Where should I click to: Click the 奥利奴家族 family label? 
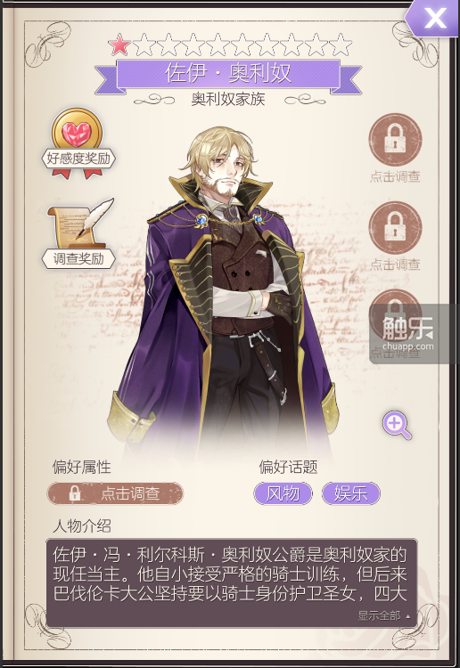(228, 99)
